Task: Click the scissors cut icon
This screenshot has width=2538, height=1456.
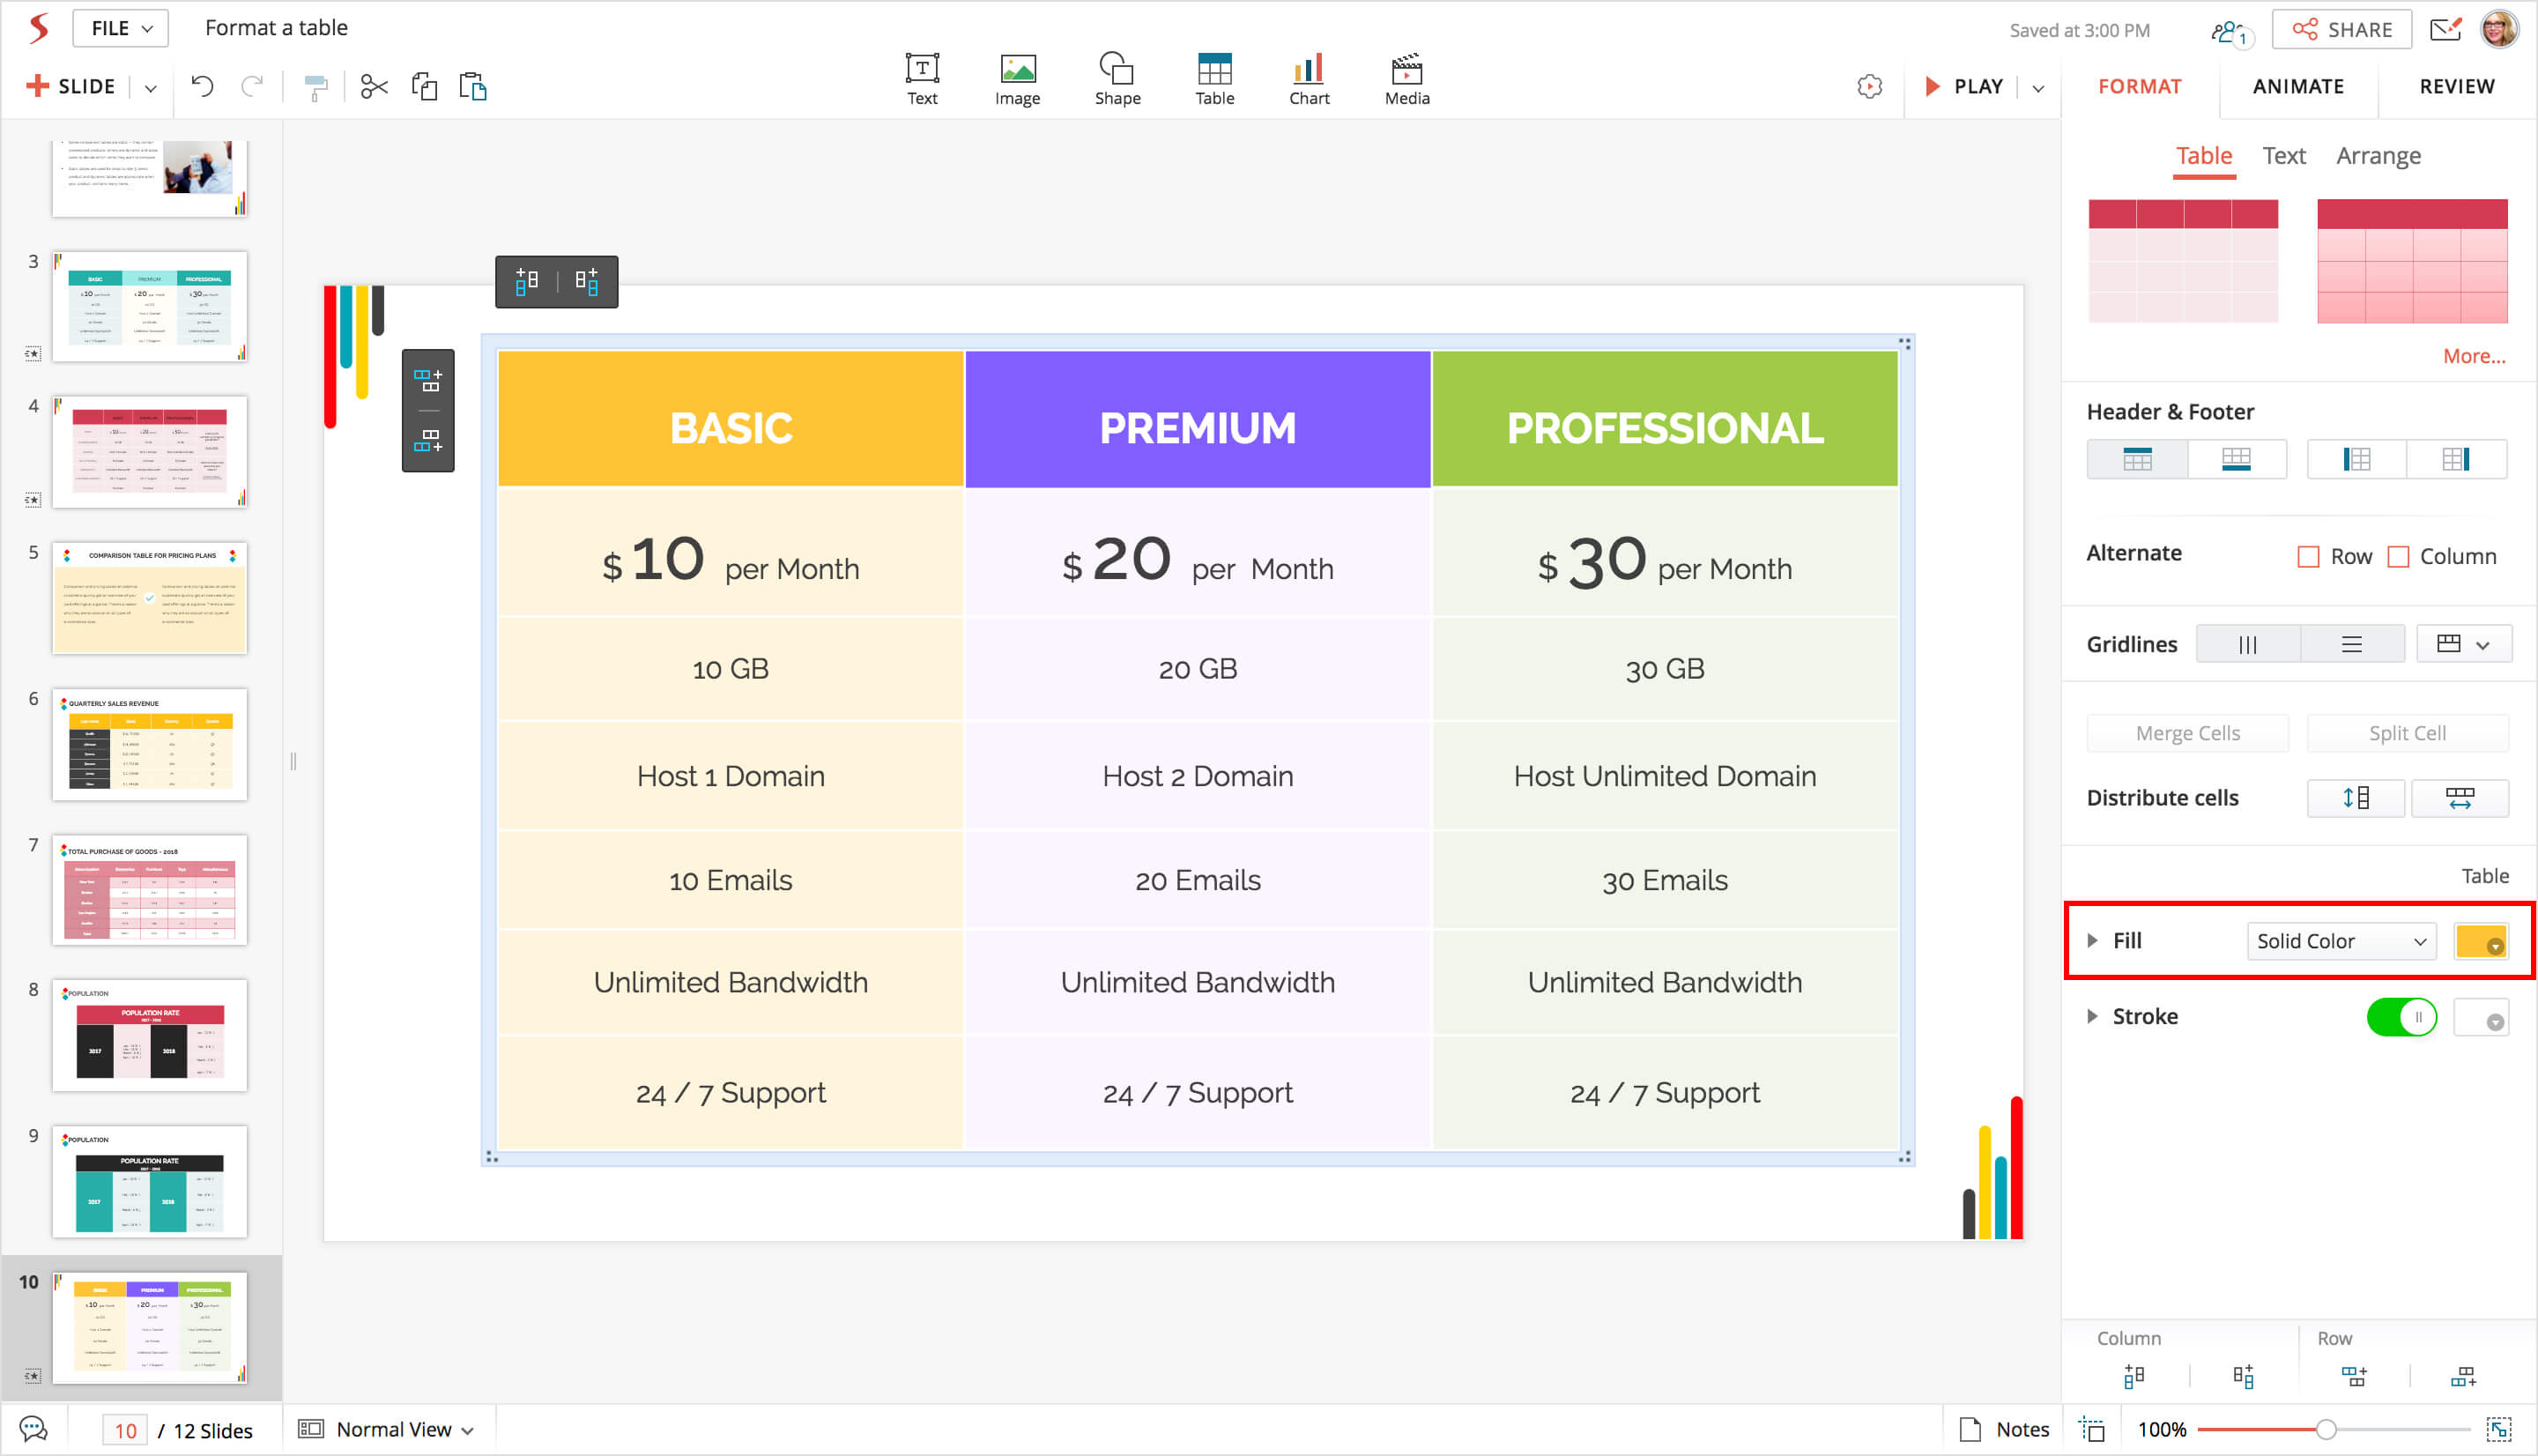Action: tap(374, 87)
